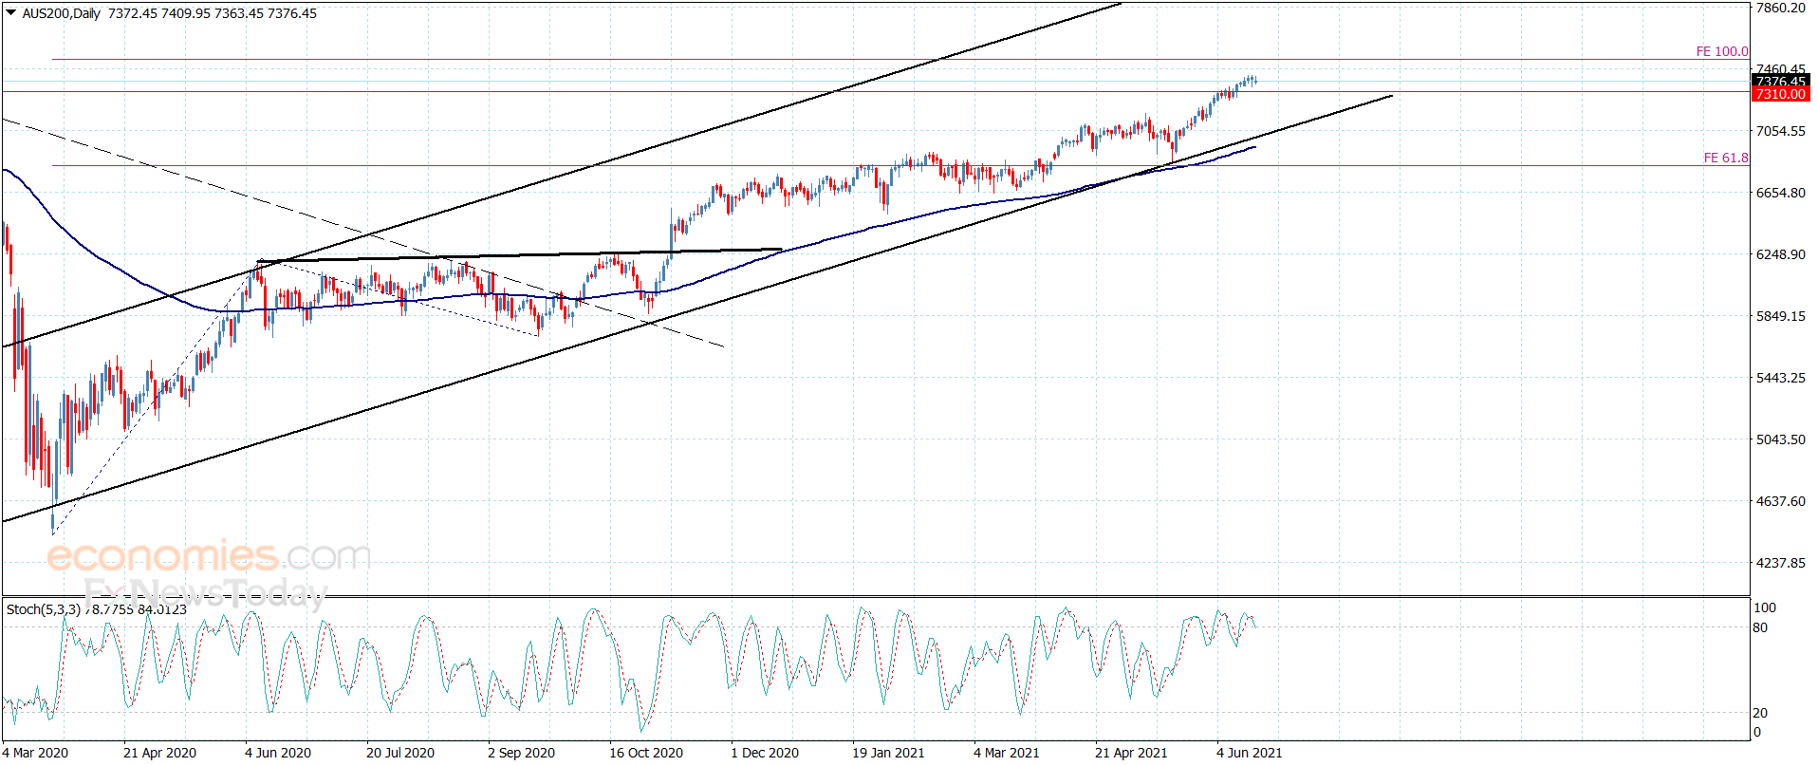Click the 6248.90 price scale label
Screen dimensions: 1818x766
coord(1780,254)
